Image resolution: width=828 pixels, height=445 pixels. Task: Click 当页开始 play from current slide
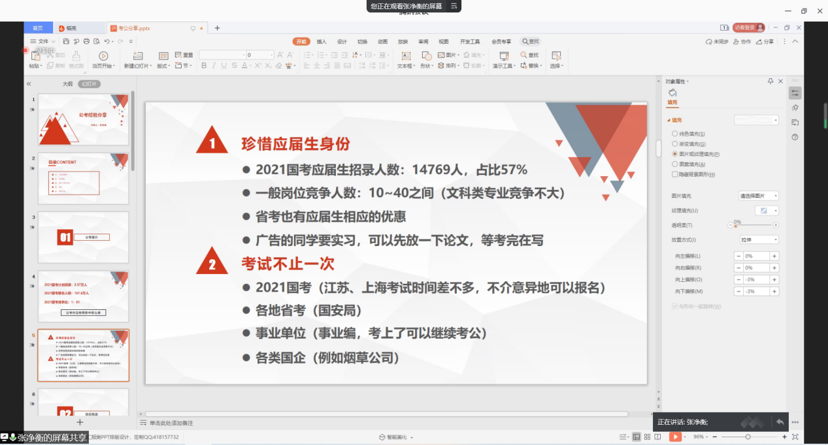103,59
